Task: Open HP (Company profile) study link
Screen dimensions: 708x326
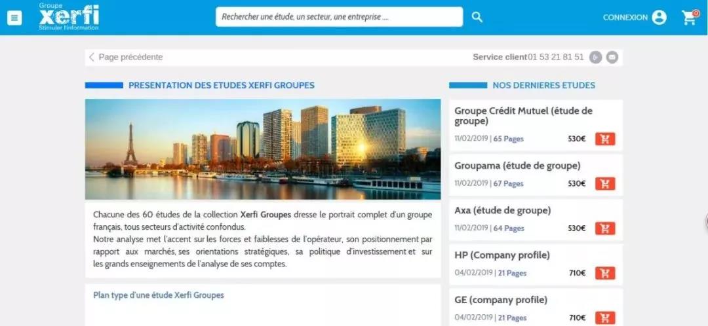Action: (x=502, y=255)
